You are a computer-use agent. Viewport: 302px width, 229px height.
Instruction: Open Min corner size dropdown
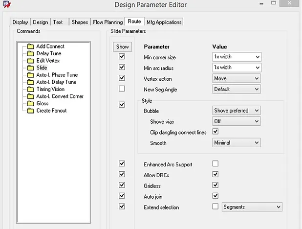coord(237,57)
